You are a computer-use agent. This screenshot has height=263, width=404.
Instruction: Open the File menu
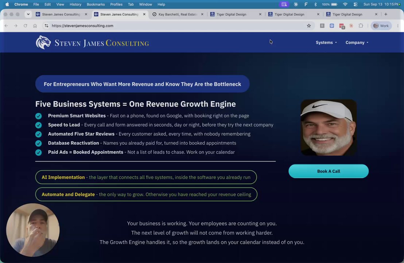click(x=36, y=4)
